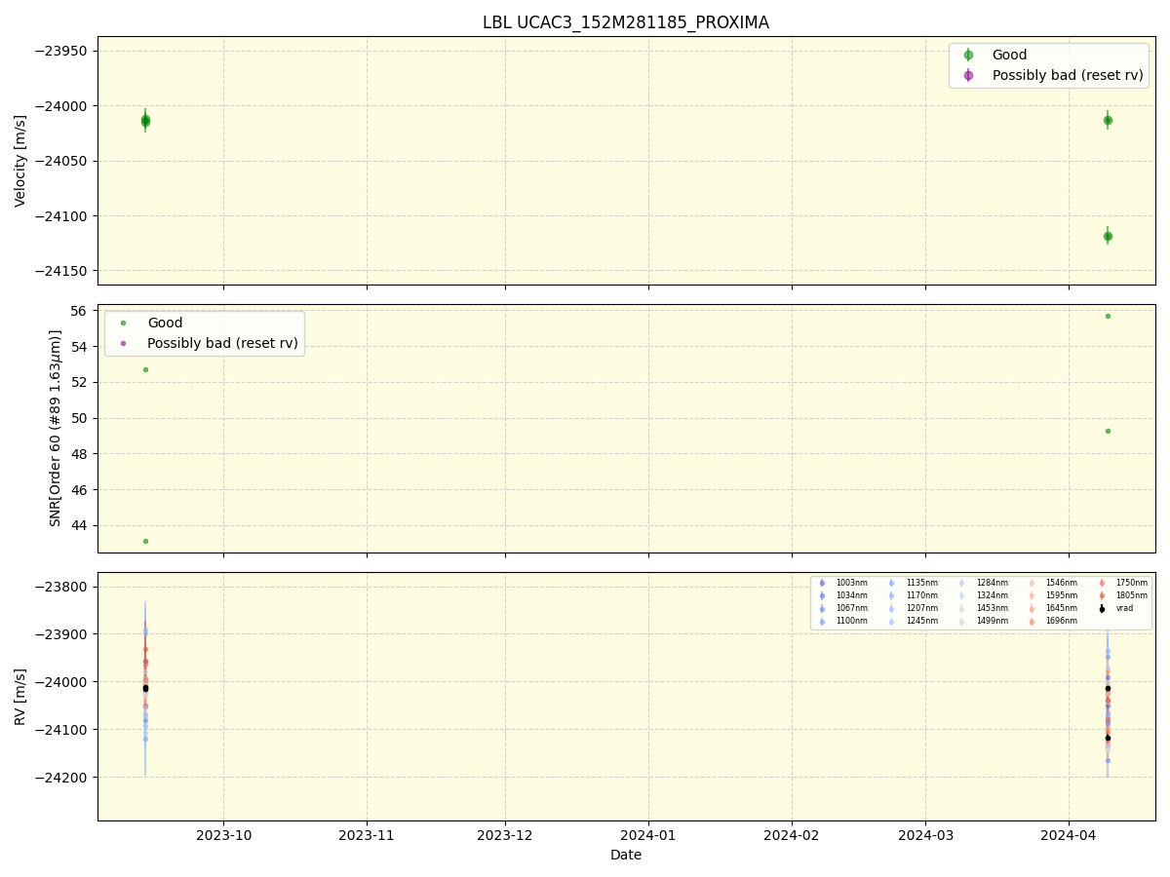Click the 1499nm legend entry
The image size is (1170, 877).
tap(985, 621)
